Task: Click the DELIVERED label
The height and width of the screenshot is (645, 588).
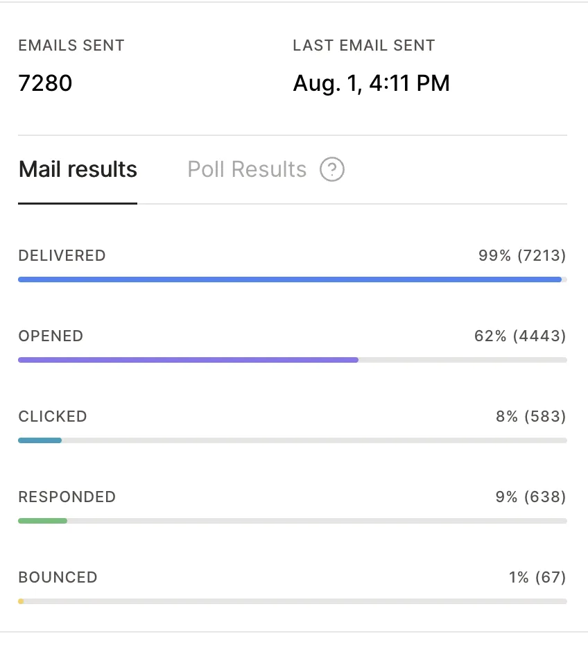Action: pyautogui.click(x=62, y=255)
